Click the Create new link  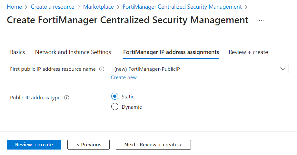(124, 77)
